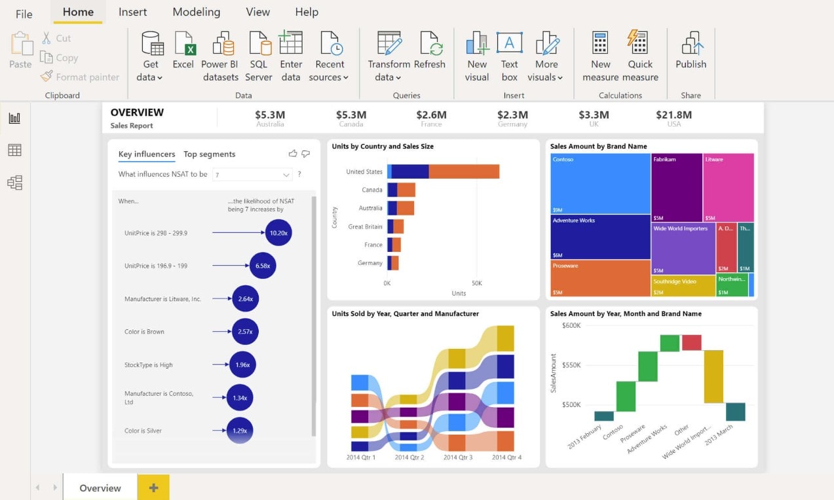The image size is (834, 500).
Task: Click the $2.6M France sales card
Action: (x=431, y=118)
